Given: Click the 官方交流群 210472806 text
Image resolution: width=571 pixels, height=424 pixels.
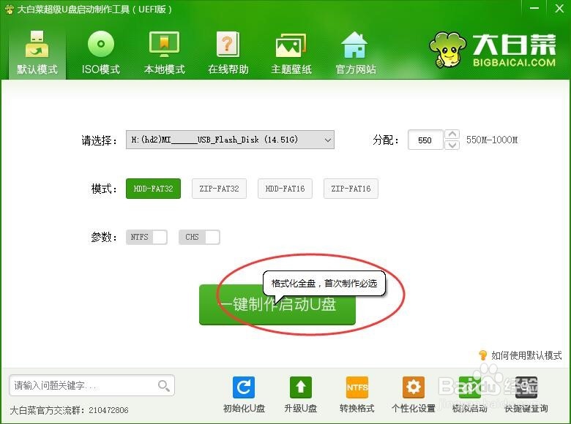Looking at the screenshot, I should tap(70, 410).
